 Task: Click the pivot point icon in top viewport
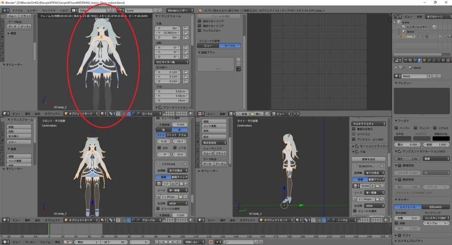[112, 114]
